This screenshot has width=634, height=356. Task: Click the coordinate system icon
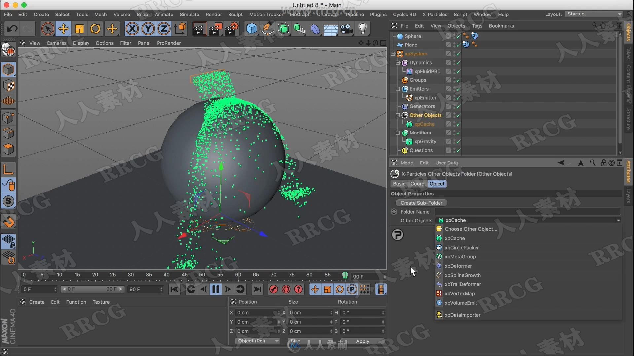180,29
